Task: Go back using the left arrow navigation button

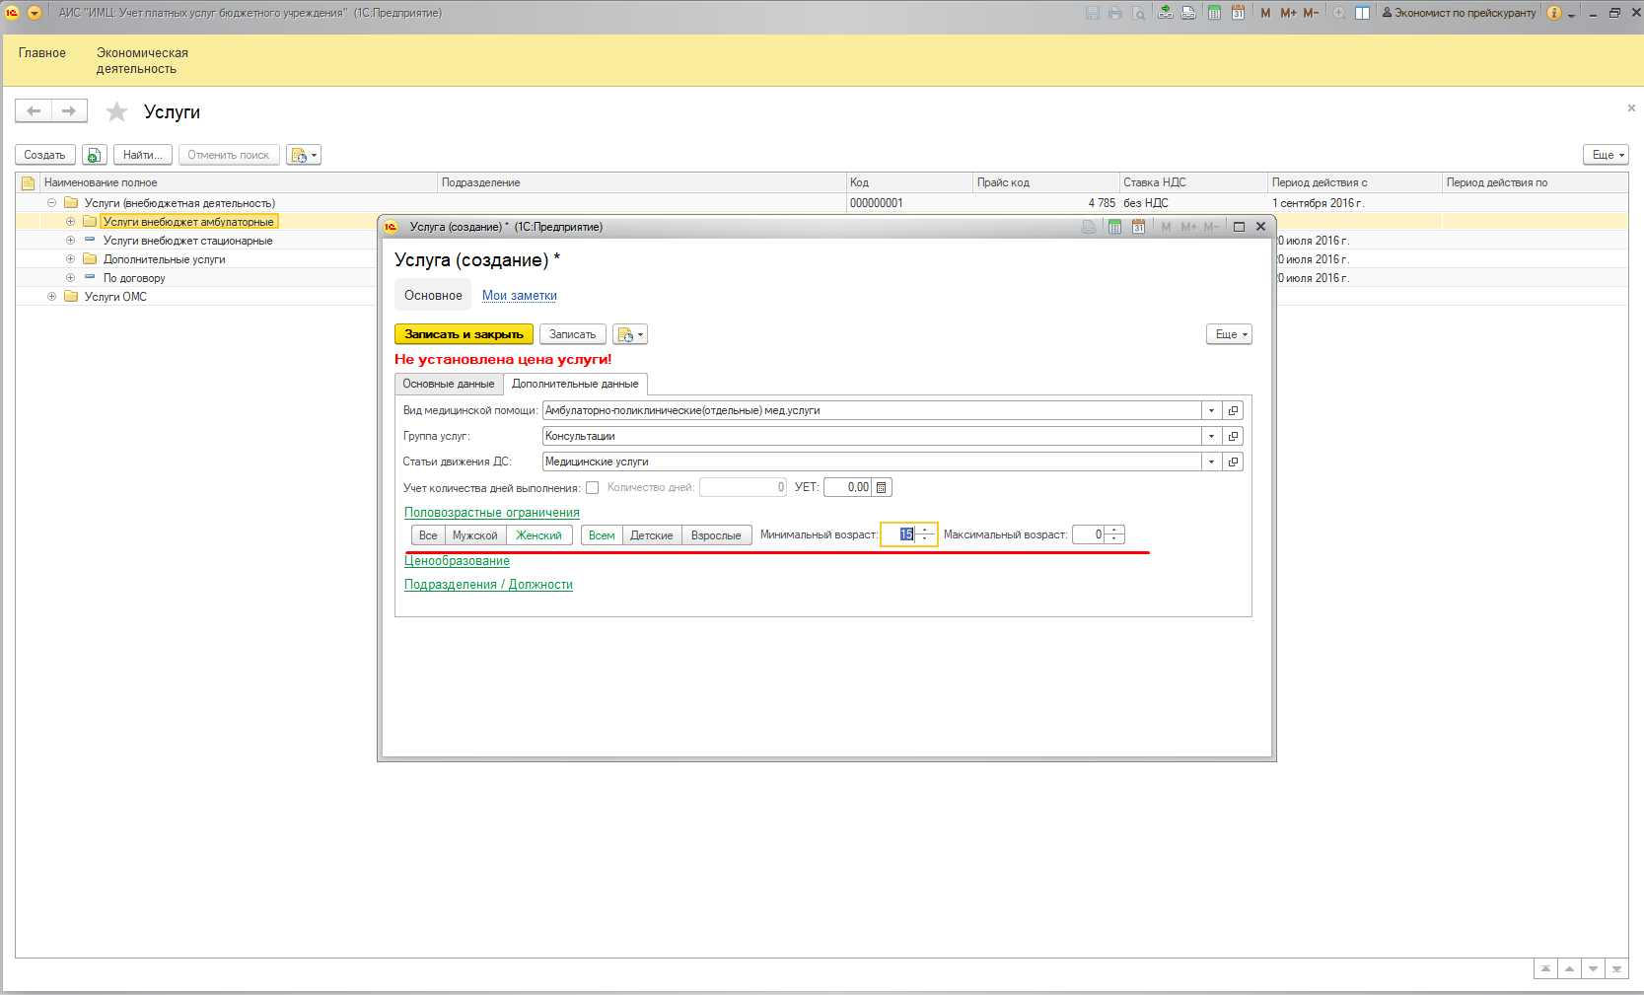Action: pos(34,110)
